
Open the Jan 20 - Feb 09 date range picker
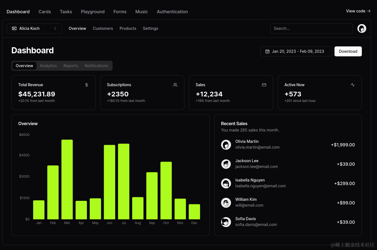pos(296,51)
